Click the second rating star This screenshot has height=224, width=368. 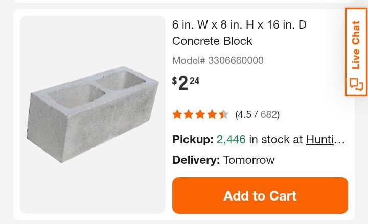pyautogui.click(x=189, y=114)
